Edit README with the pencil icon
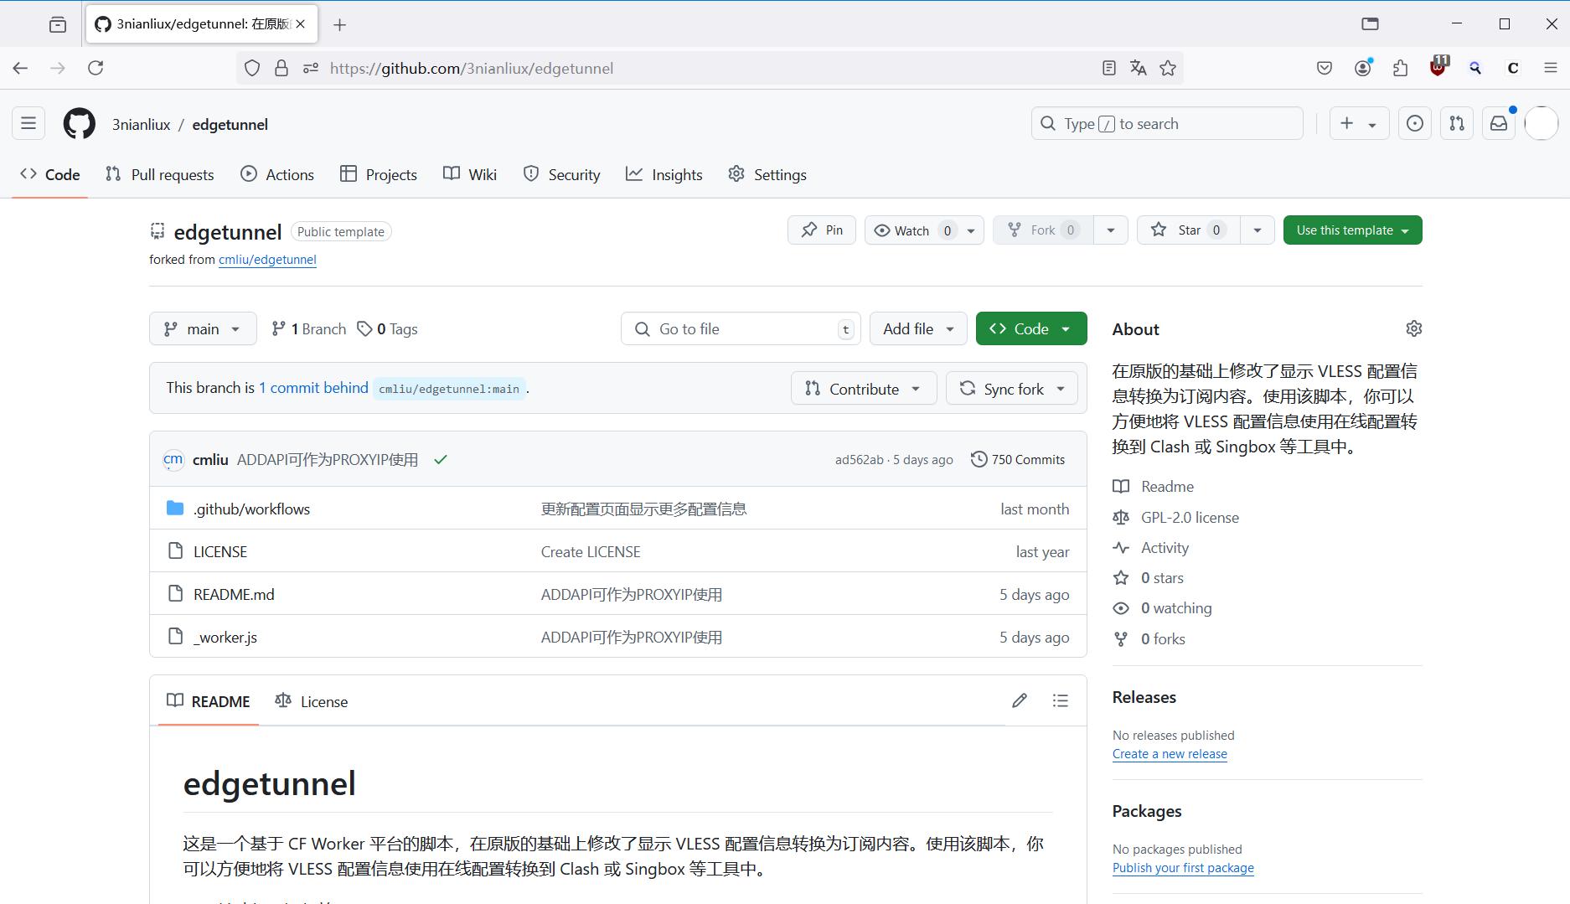The width and height of the screenshot is (1570, 904). click(1020, 700)
